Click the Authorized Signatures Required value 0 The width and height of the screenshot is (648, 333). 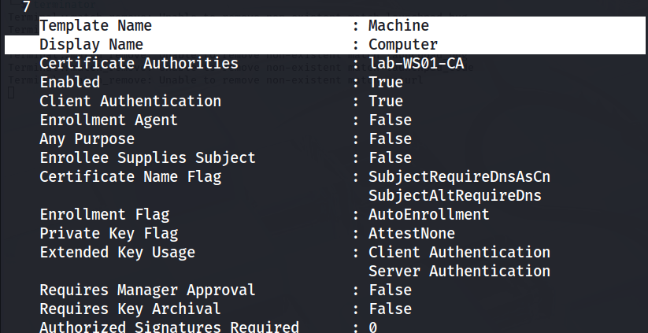[373, 327]
